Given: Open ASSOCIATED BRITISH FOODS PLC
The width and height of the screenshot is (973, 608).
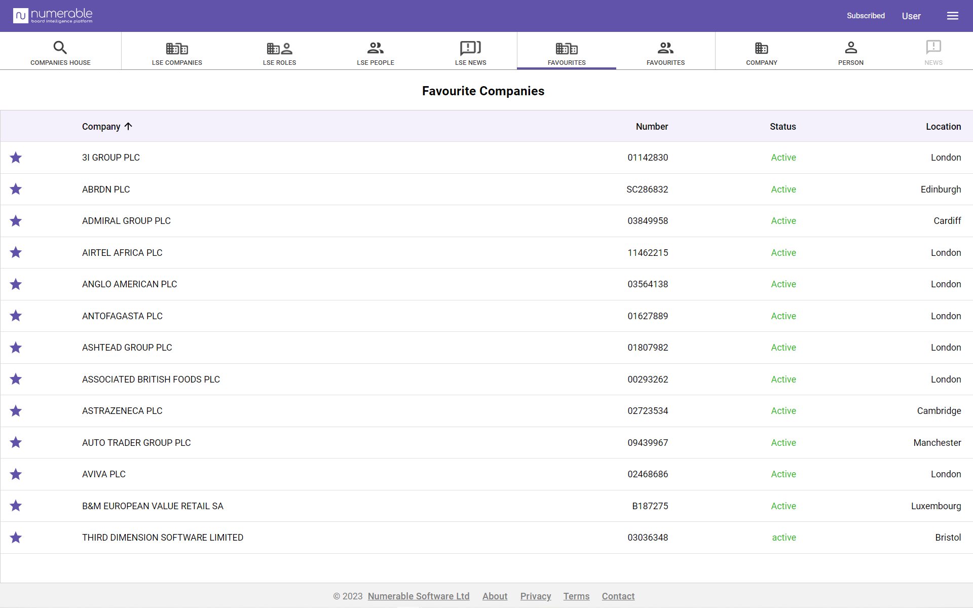Looking at the screenshot, I should coord(151,379).
